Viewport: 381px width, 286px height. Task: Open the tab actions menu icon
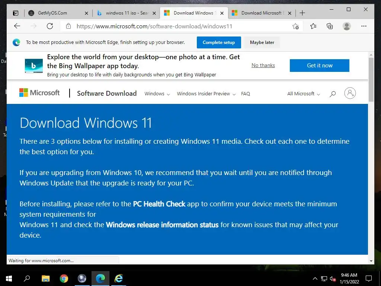click(x=16, y=13)
